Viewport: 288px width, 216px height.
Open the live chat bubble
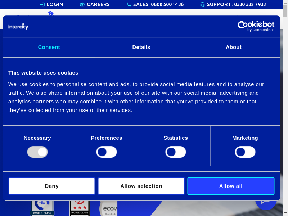click(266, 202)
